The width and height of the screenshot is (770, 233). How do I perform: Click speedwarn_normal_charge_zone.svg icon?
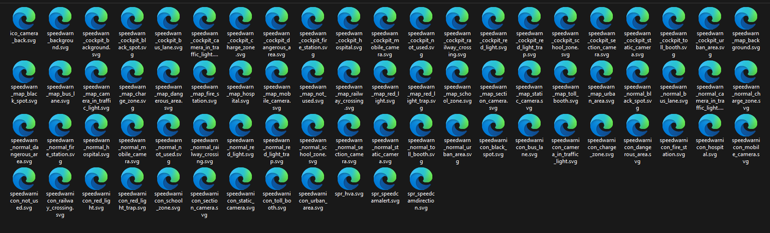(x=747, y=72)
